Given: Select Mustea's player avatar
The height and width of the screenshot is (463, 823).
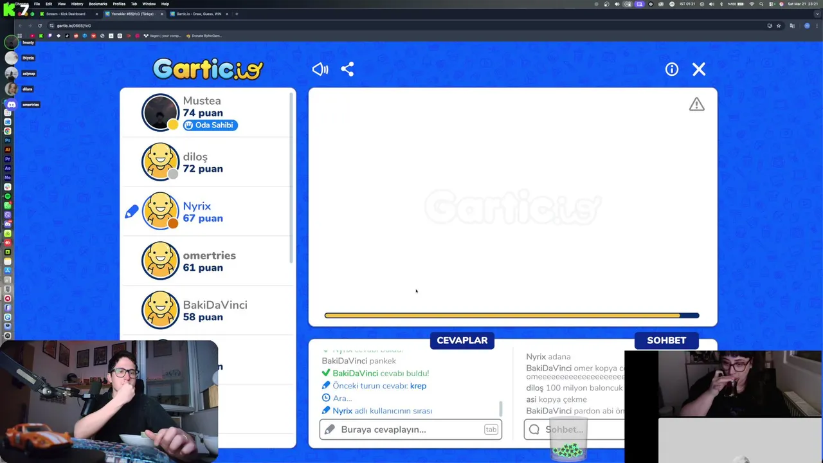Looking at the screenshot, I should tap(160, 113).
